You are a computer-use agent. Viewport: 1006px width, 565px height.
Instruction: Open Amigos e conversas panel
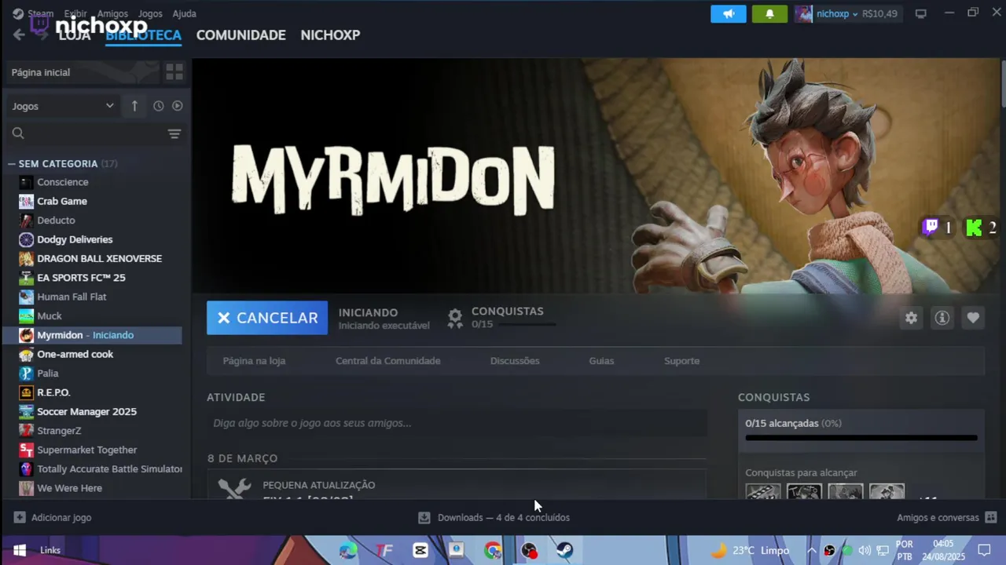click(x=947, y=517)
